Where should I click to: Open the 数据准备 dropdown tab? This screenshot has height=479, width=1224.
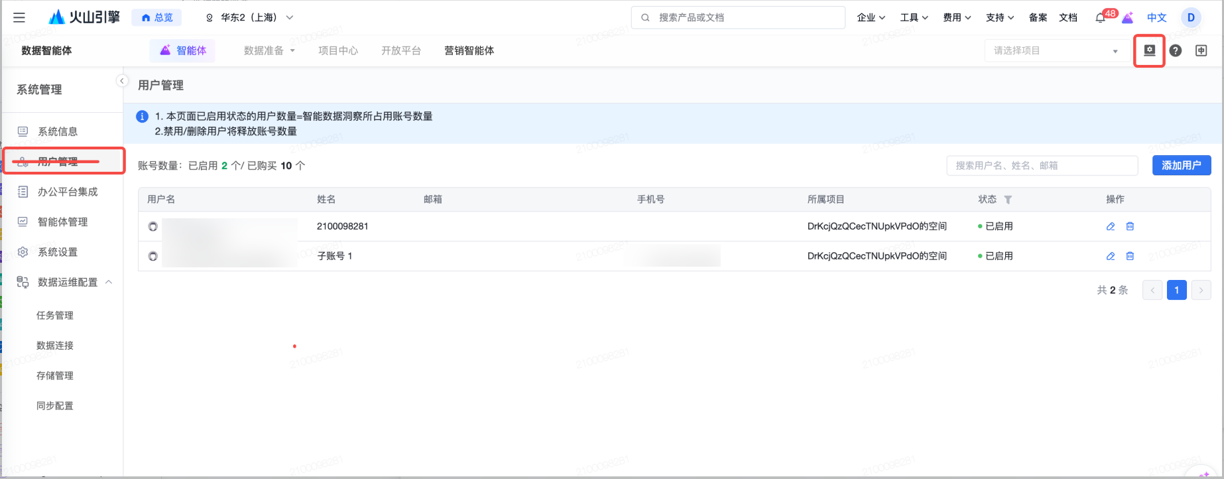click(269, 50)
